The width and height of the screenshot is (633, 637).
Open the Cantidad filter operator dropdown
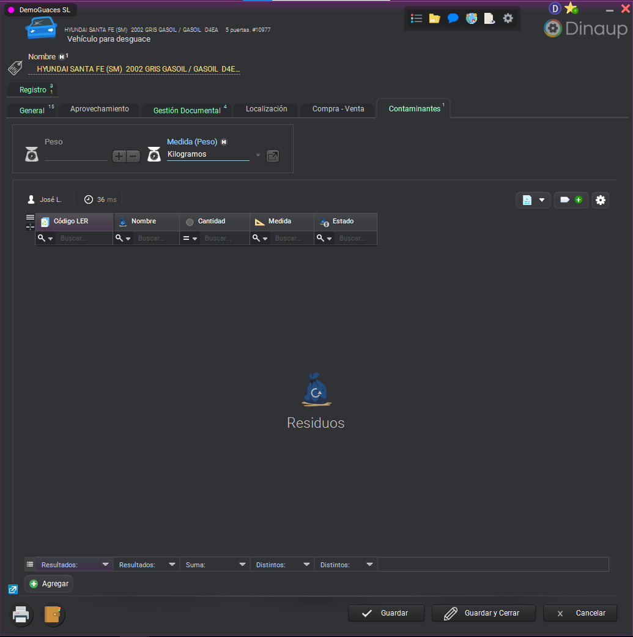click(x=190, y=239)
